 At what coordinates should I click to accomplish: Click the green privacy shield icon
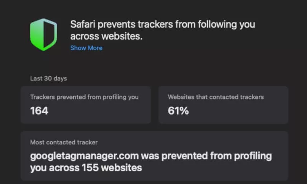point(43,34)
